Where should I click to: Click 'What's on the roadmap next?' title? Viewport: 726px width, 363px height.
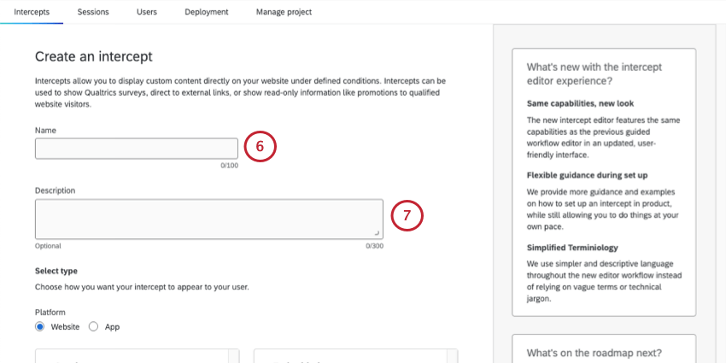(594, 353)
